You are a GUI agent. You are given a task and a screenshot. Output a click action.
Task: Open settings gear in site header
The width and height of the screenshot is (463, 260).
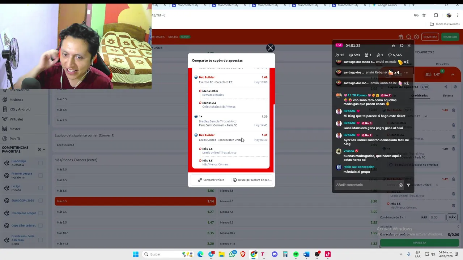pos(416,37)
